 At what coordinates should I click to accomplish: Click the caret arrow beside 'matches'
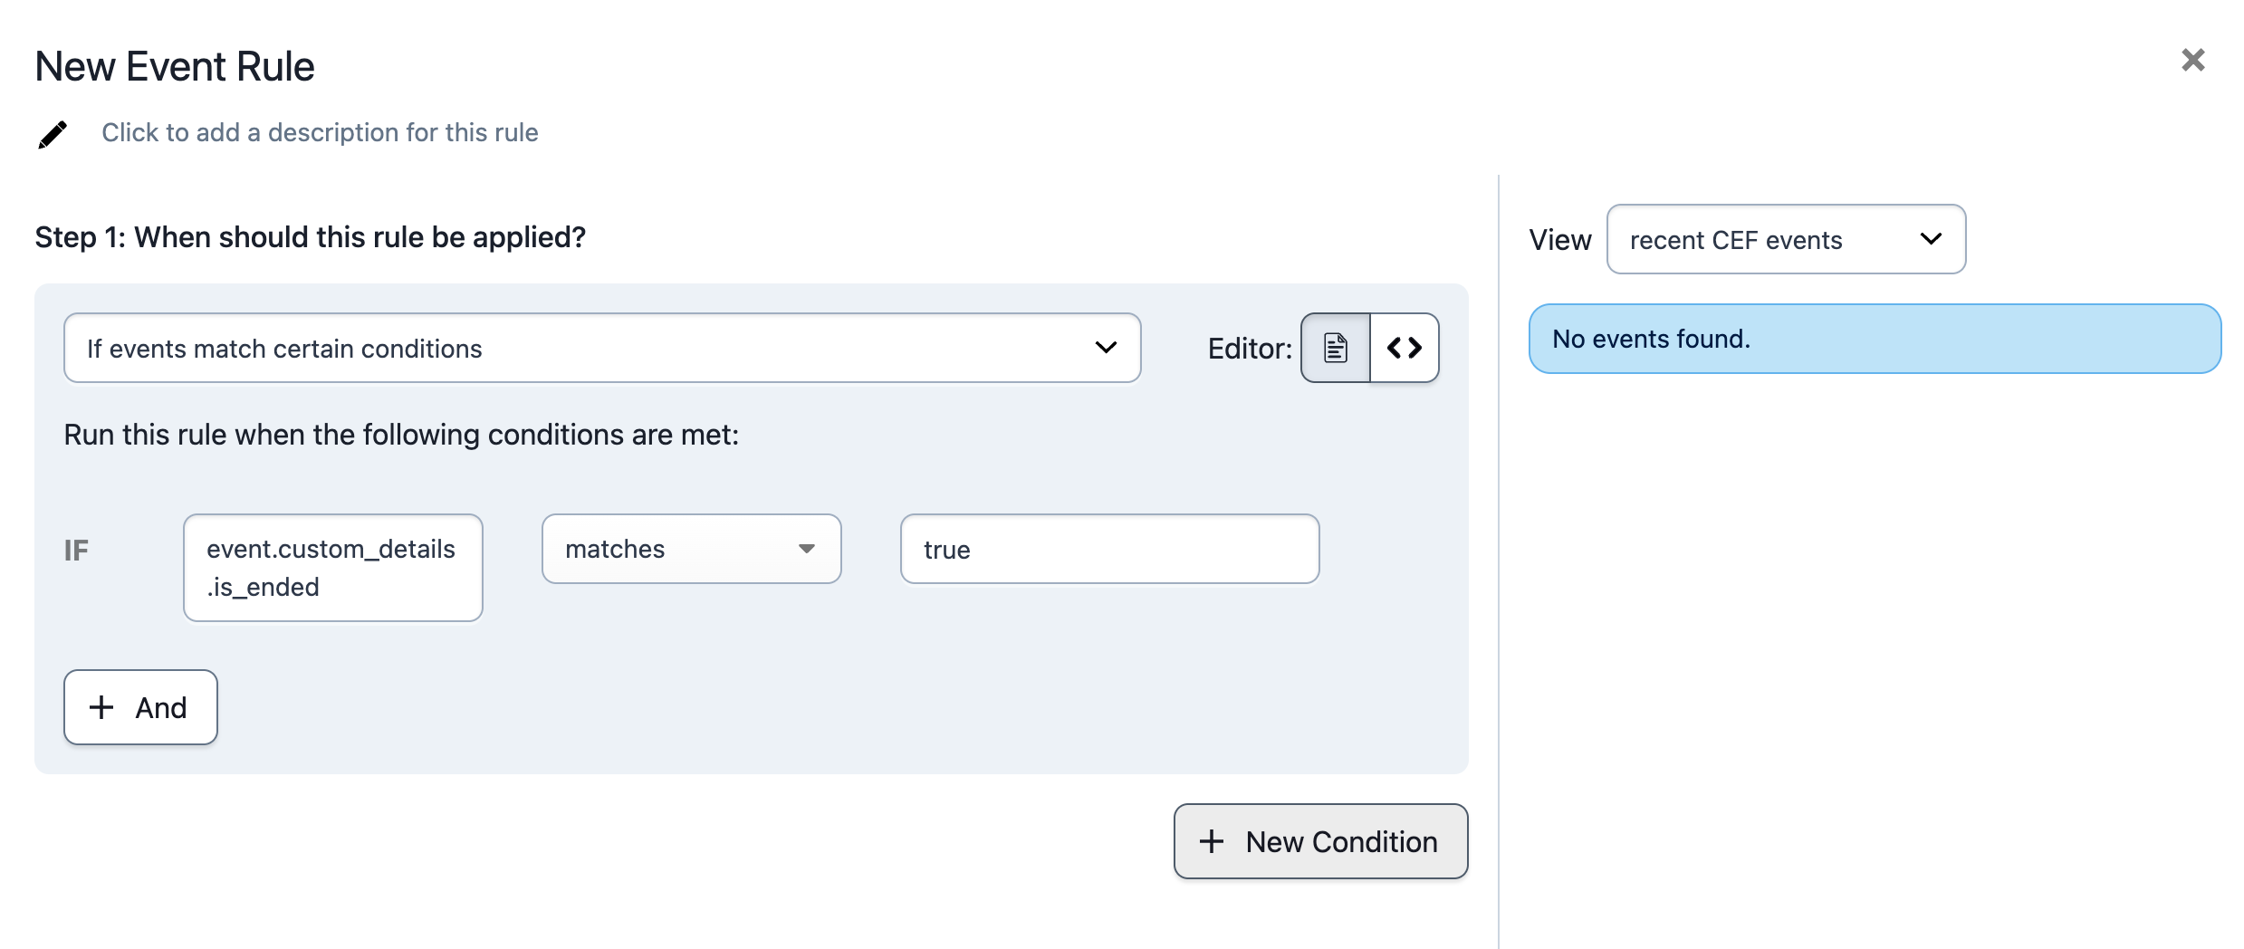(x=806, y=550)
